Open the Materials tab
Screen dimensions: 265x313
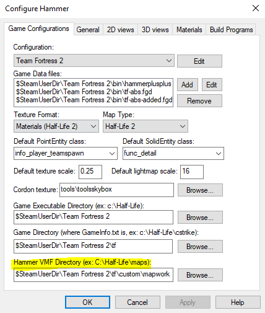189,30
